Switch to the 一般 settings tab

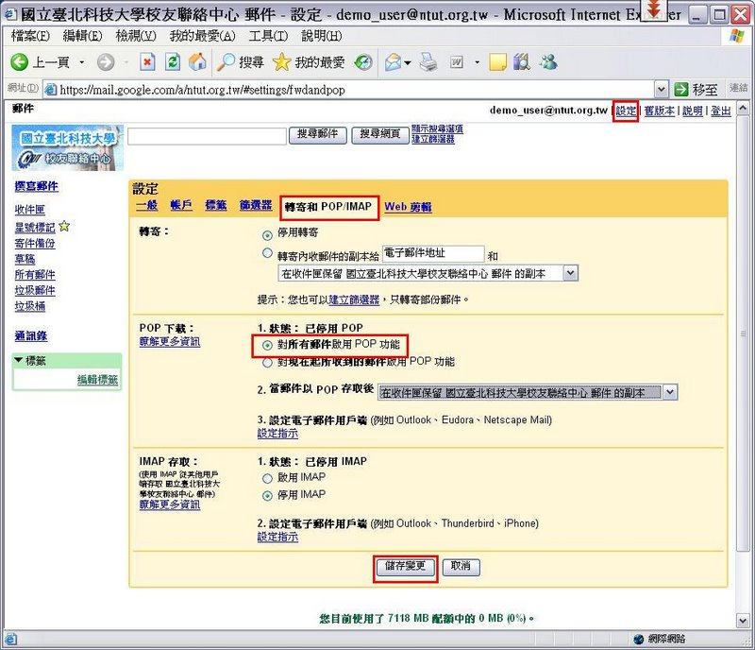147,205
